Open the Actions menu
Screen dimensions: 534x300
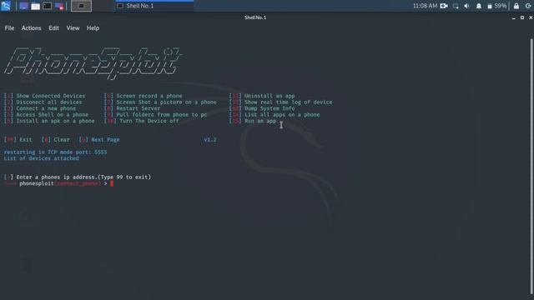click(x=32, y=28)
